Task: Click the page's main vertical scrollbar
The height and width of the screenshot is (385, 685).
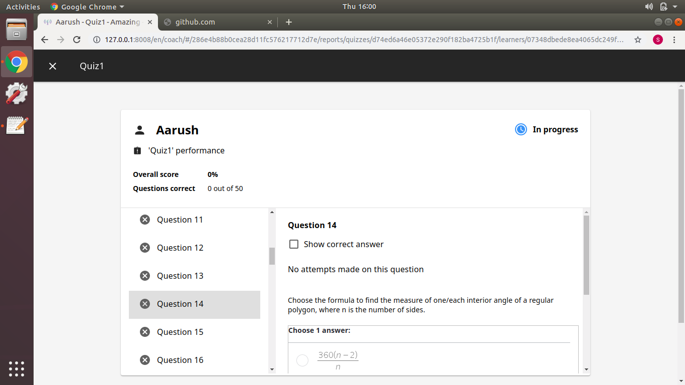Action: click(x=681, y=206)
